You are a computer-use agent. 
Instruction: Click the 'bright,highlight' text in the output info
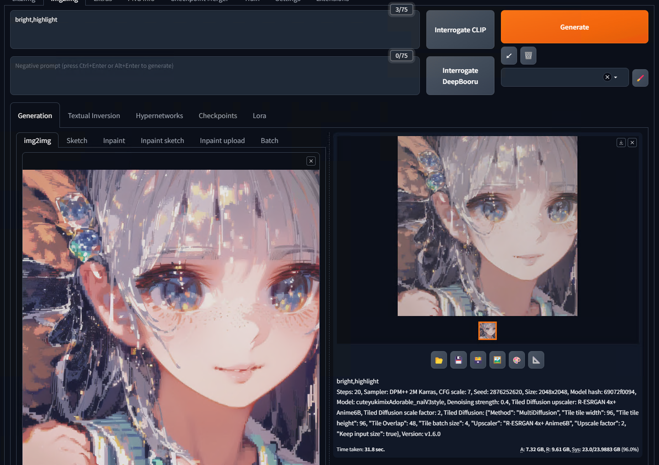358,381
